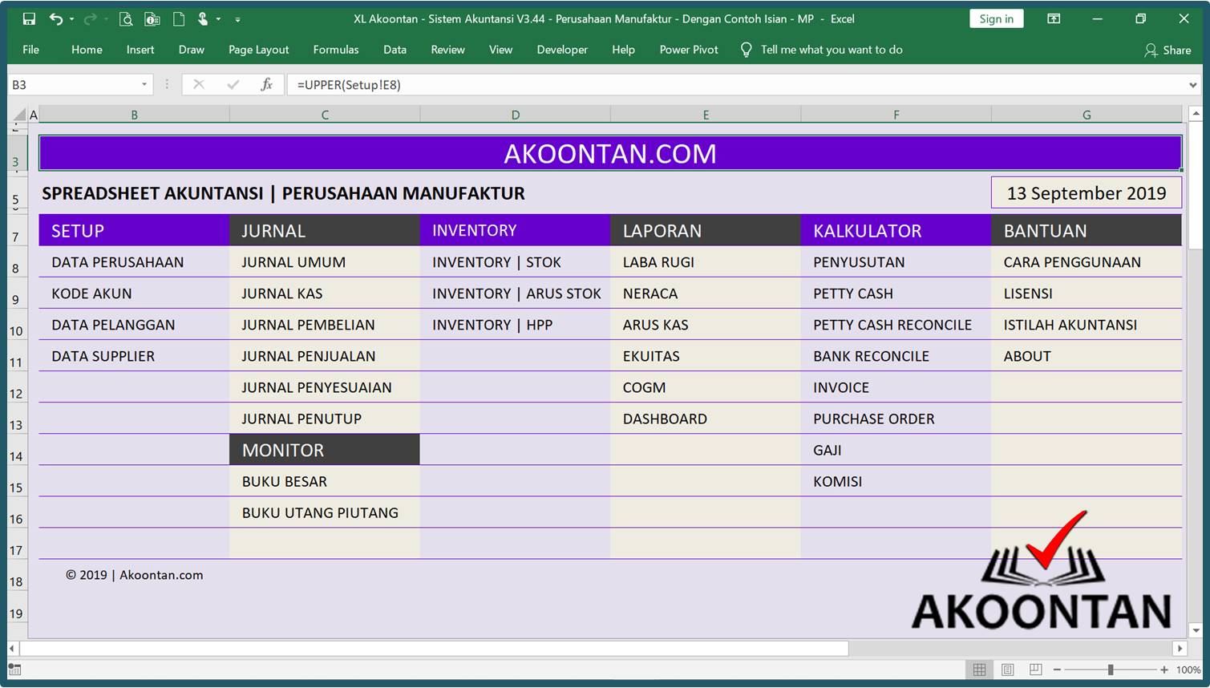Open the DASHBOARD link
The width and height of the screenshot is (1210, 688).
pos(665,419)
